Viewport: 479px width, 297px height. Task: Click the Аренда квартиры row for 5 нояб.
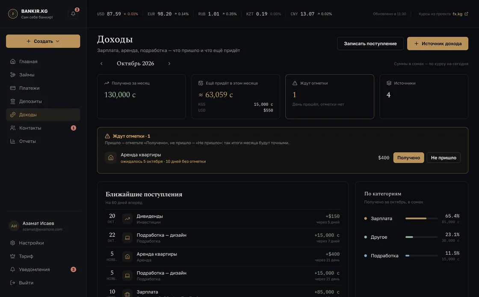click(x=223, y=257)
